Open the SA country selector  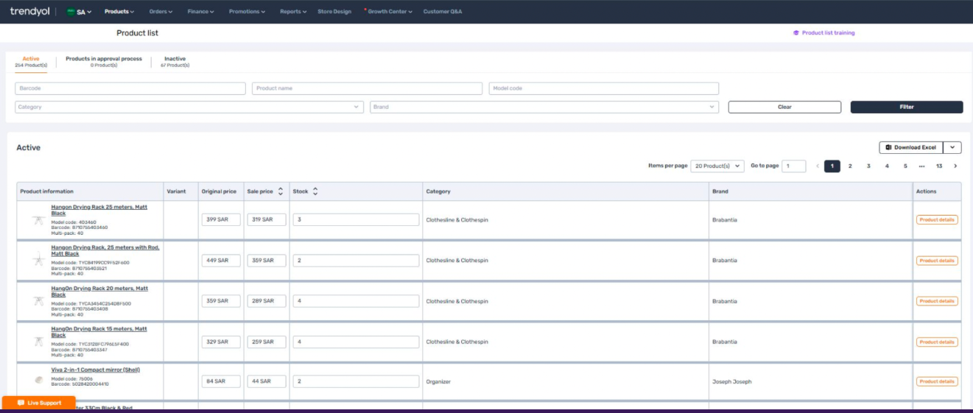pyautogui.click(x=79, y=12)
